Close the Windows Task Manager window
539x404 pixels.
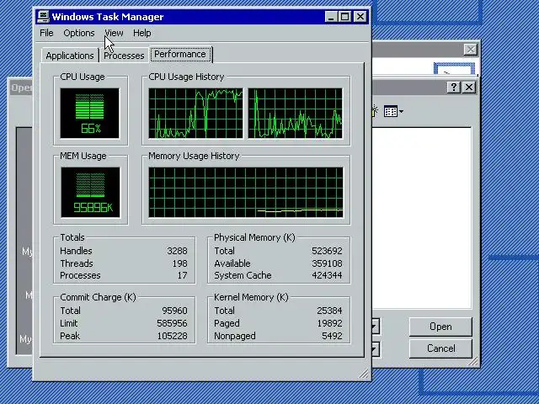pos(360,17)
